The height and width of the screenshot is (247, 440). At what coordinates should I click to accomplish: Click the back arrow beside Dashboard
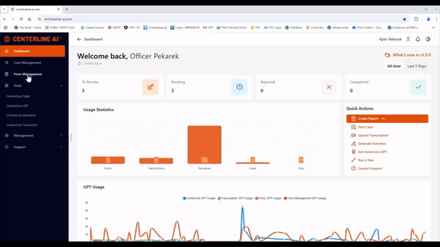[x=79, y=39]
